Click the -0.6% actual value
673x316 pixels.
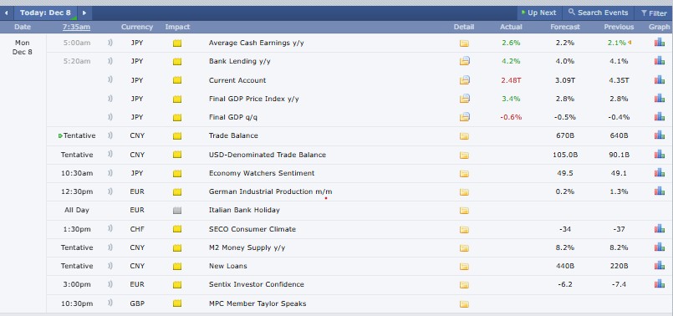511,117
